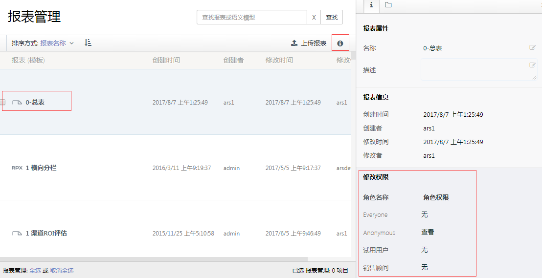Toggle the sort direction icon

point(88,43)
